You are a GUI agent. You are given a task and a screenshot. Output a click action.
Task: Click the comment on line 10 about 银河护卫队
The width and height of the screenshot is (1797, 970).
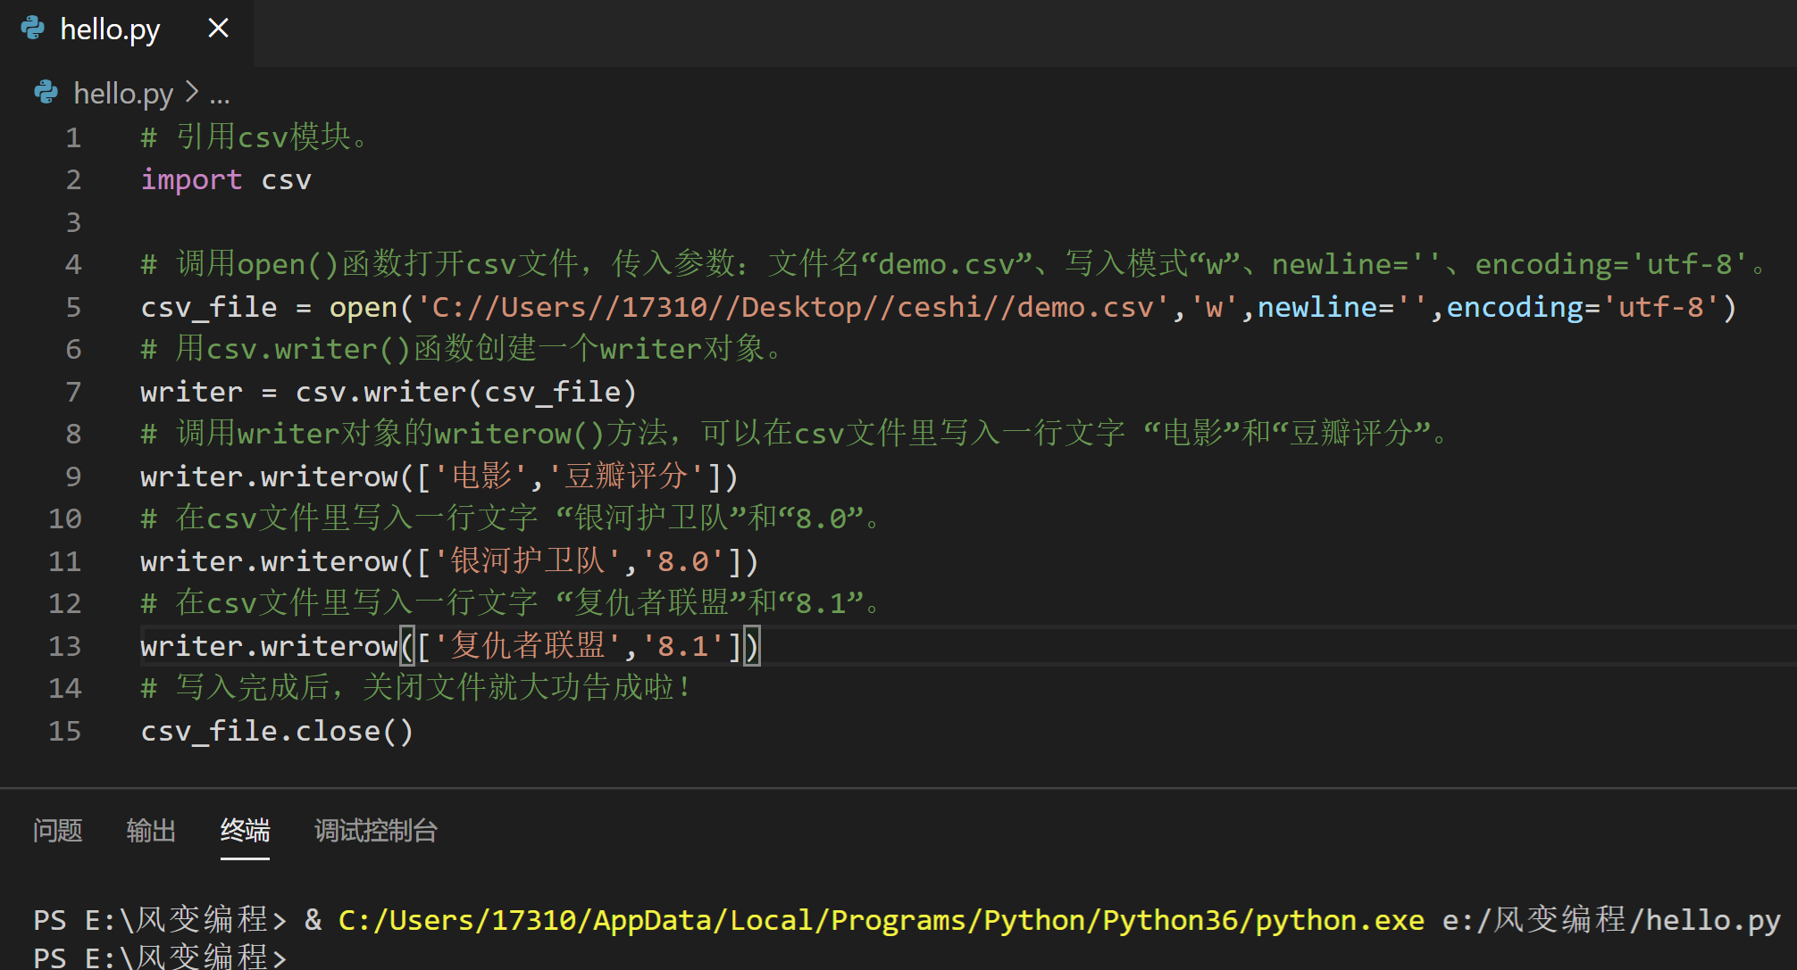(512, 518)
